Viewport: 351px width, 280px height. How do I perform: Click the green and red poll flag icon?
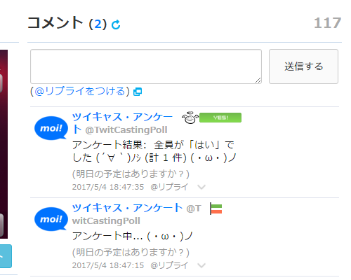click(216, 209)
